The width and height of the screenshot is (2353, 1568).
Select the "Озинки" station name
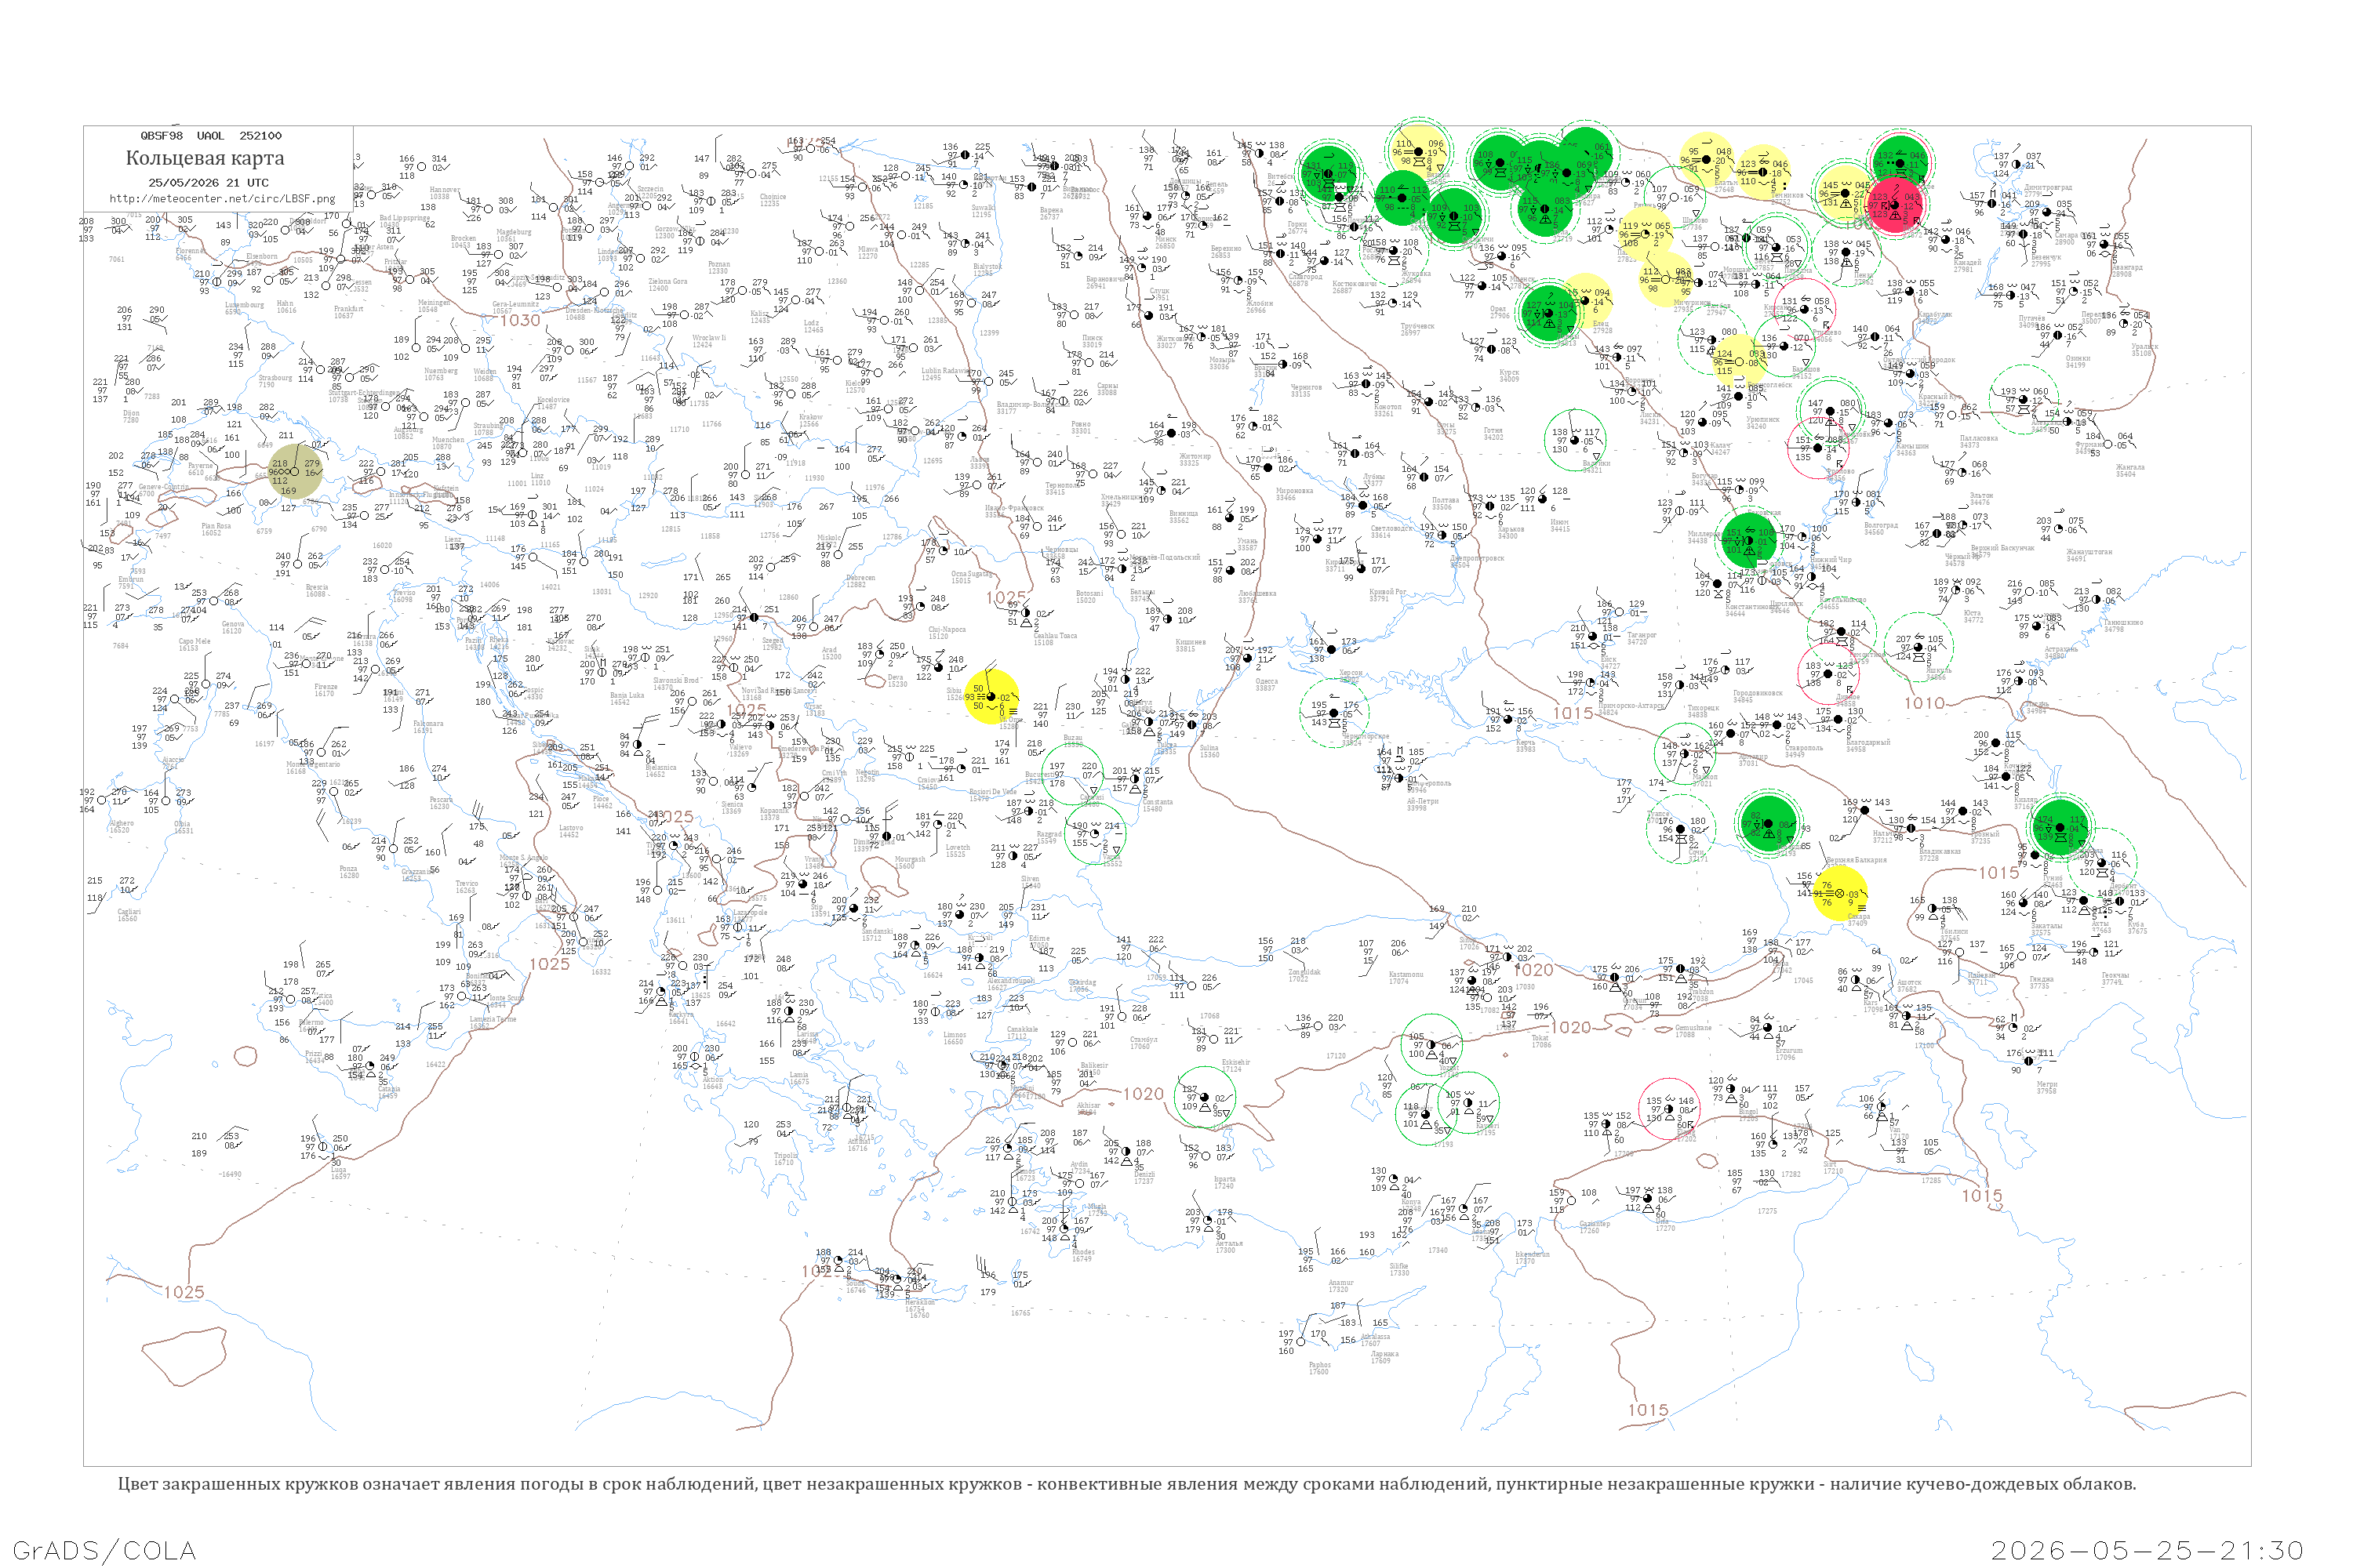tap(2078, 358)
